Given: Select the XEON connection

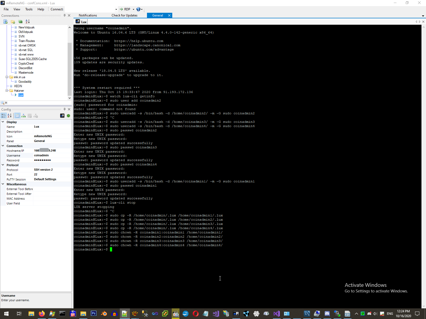Looking at the screenshot, I should pos(18,86).
